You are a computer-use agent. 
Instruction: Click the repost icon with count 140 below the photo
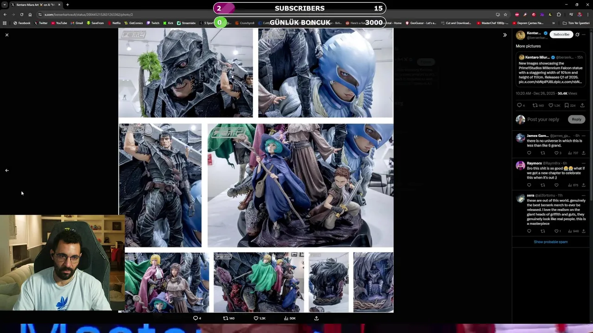229,318
